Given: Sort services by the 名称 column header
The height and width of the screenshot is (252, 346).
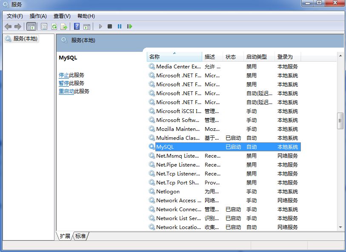Looking at the screenshot, I should 174,56.
